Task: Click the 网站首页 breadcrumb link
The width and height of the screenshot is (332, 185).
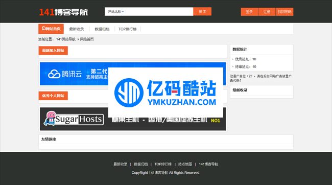Action: [x=87, y=39]
